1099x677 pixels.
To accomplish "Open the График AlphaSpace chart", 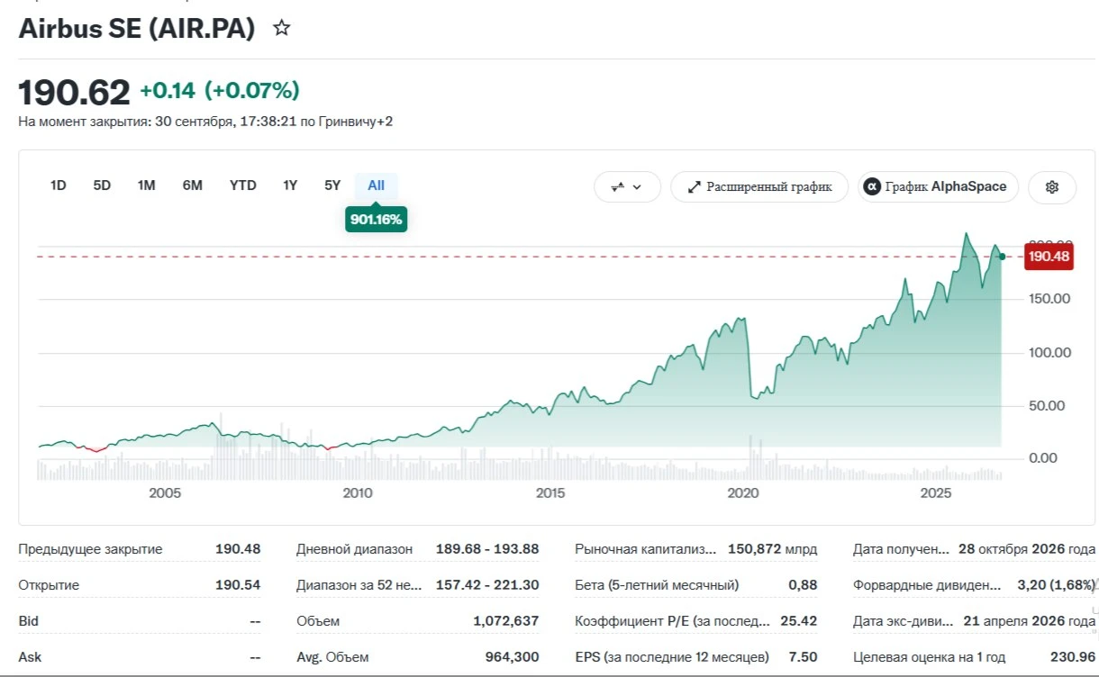I will (x=939, y=187).
